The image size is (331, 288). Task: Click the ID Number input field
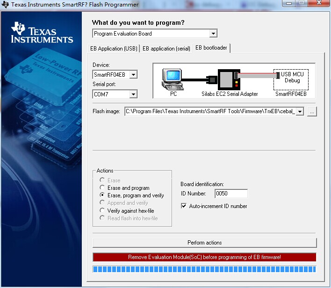point(231,194)
